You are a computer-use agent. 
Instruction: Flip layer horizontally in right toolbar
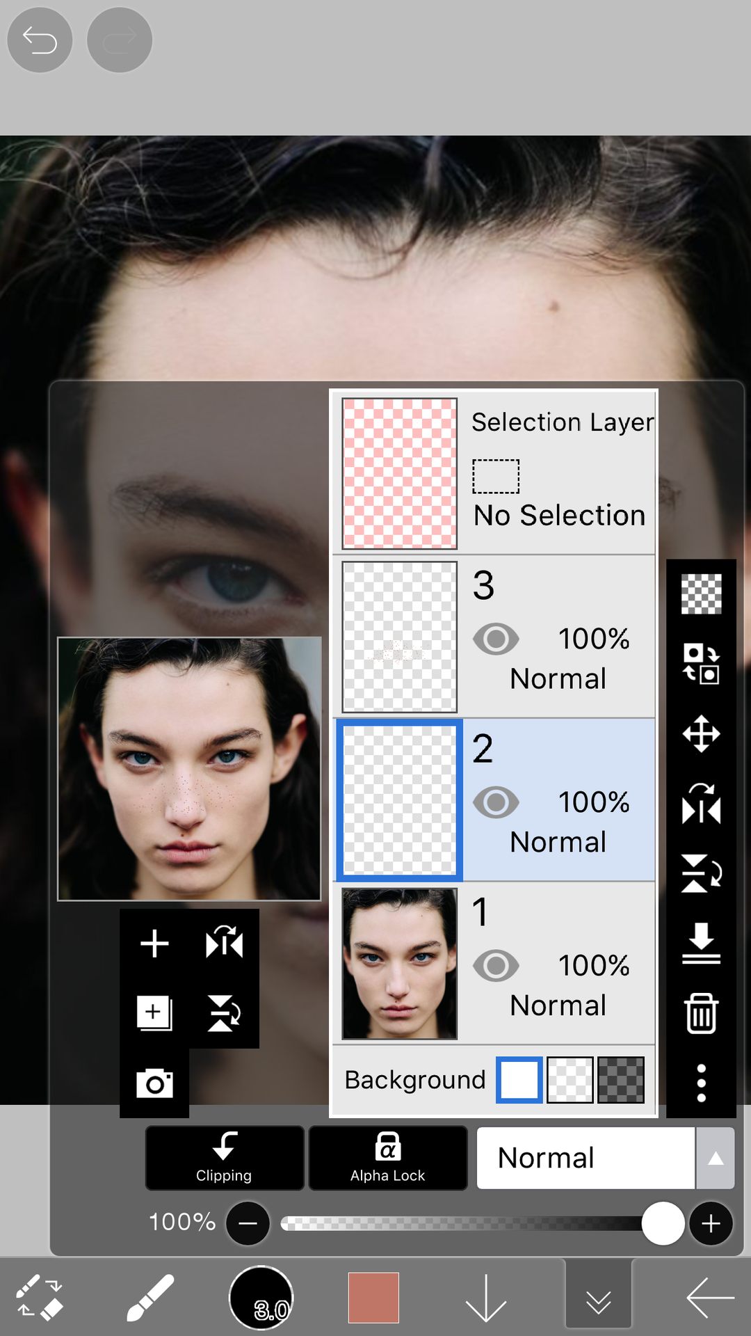pos(701,804)
